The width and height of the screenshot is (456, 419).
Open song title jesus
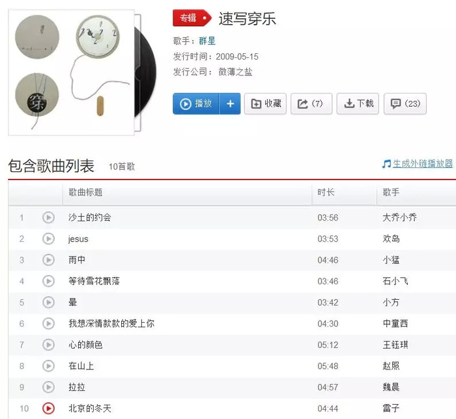coord(78,239)
